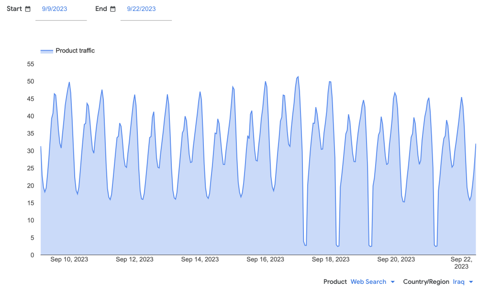
Task: Click the 55 value on the y-axis
Action: [x=31, y=64]
